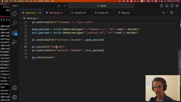
Task: Expand the run options dropdown arrow
Action: [167, 13]
